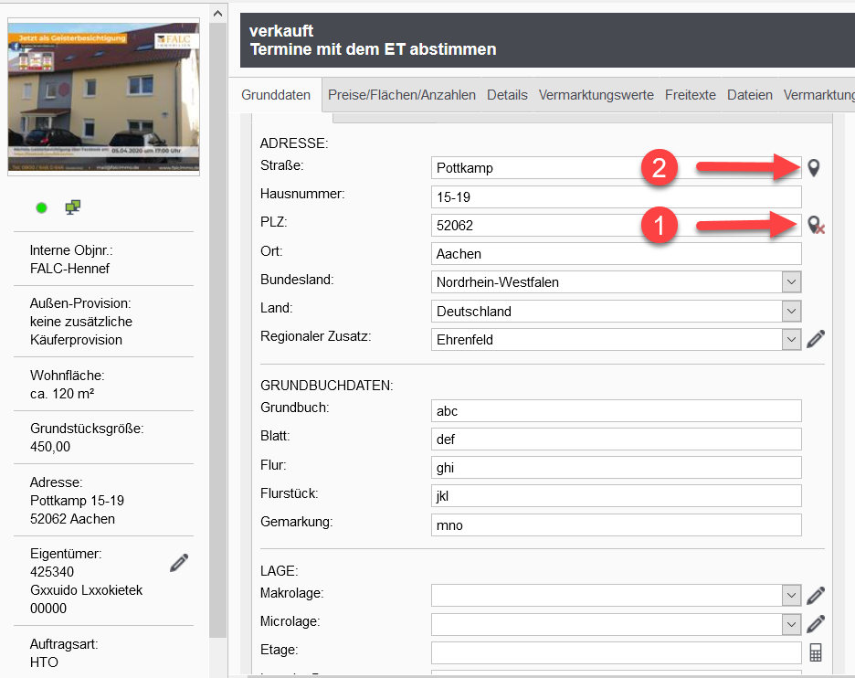Switch to the Preise/Flächen/Anzahlen tab
The width and height of the screenshot is (855, 678).
click(401, 95)
